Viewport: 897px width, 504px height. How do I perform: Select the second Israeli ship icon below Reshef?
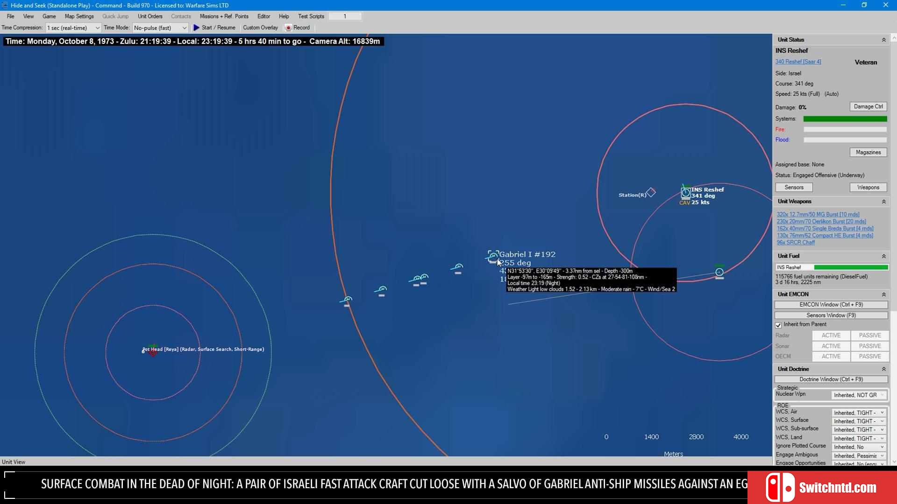(x=719, y=272)
